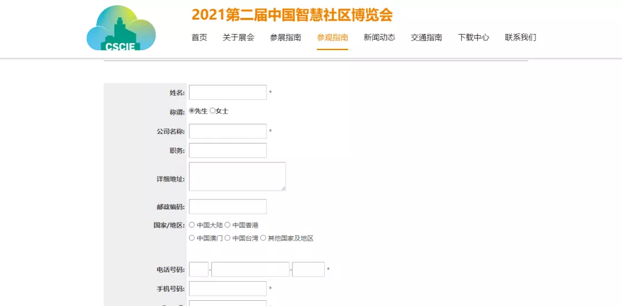Select the 先生 radio button

point(192,111)
